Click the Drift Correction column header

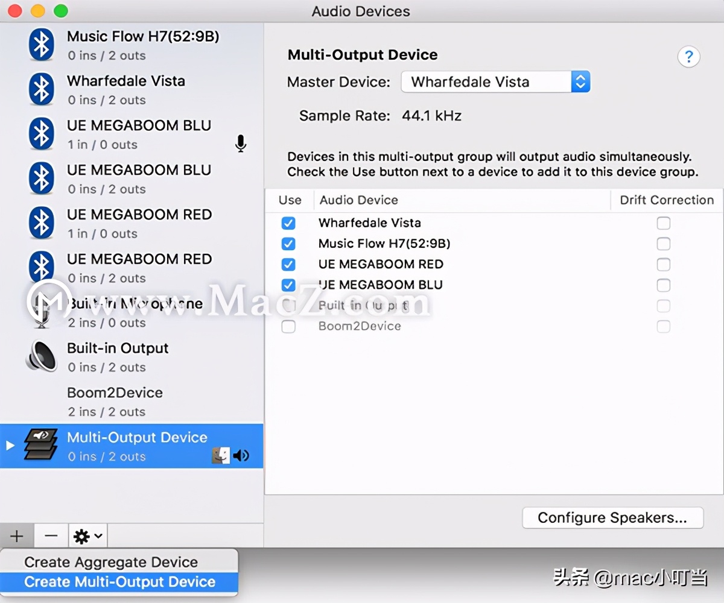tap(667, 200)
